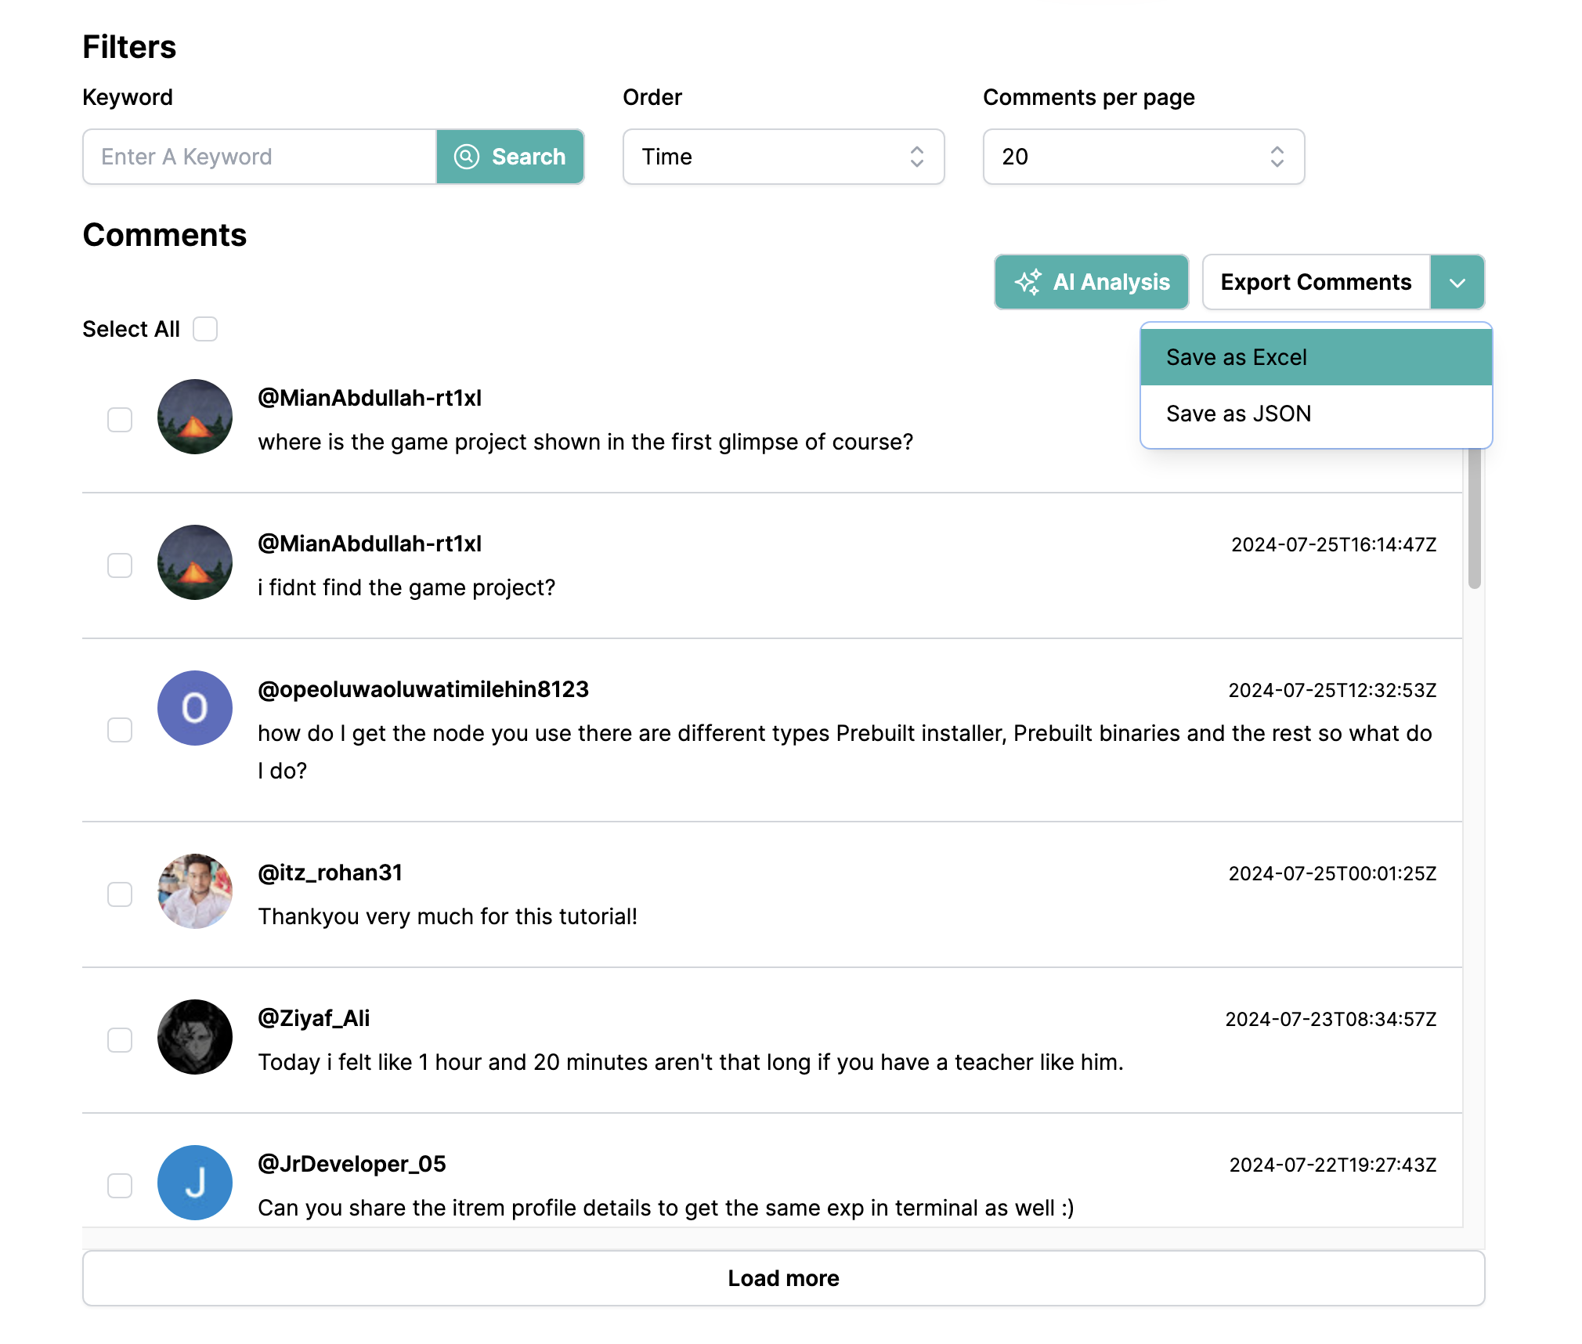Toggle checkbox for opeoluwaoluwatimilehin8123 comment
The width and height of the screenshot is (1582, 1344).
coord(120,729)
